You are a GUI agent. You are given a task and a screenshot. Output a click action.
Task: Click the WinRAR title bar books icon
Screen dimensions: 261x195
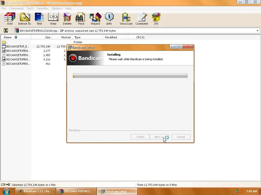pyautogui.click(x=3, y=3)
